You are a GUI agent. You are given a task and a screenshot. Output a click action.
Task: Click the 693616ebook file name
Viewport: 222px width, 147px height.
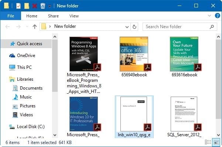tap(184, 75)
